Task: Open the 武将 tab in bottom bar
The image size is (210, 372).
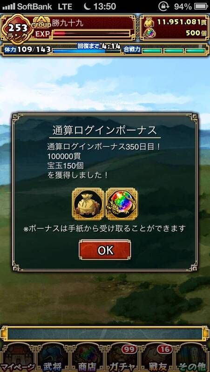Action: 53,357
